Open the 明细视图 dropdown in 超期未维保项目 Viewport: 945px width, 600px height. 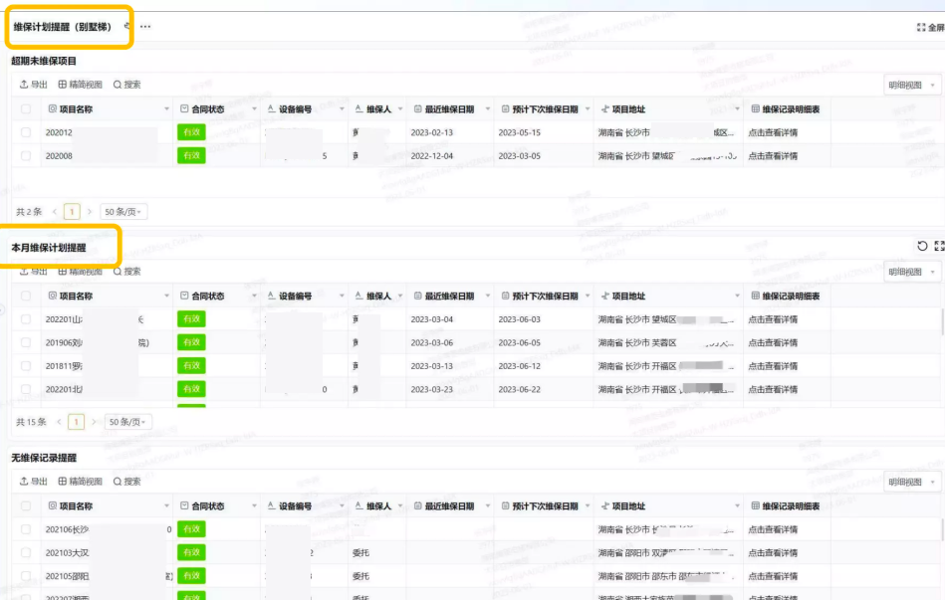click(x=912, y=85)
